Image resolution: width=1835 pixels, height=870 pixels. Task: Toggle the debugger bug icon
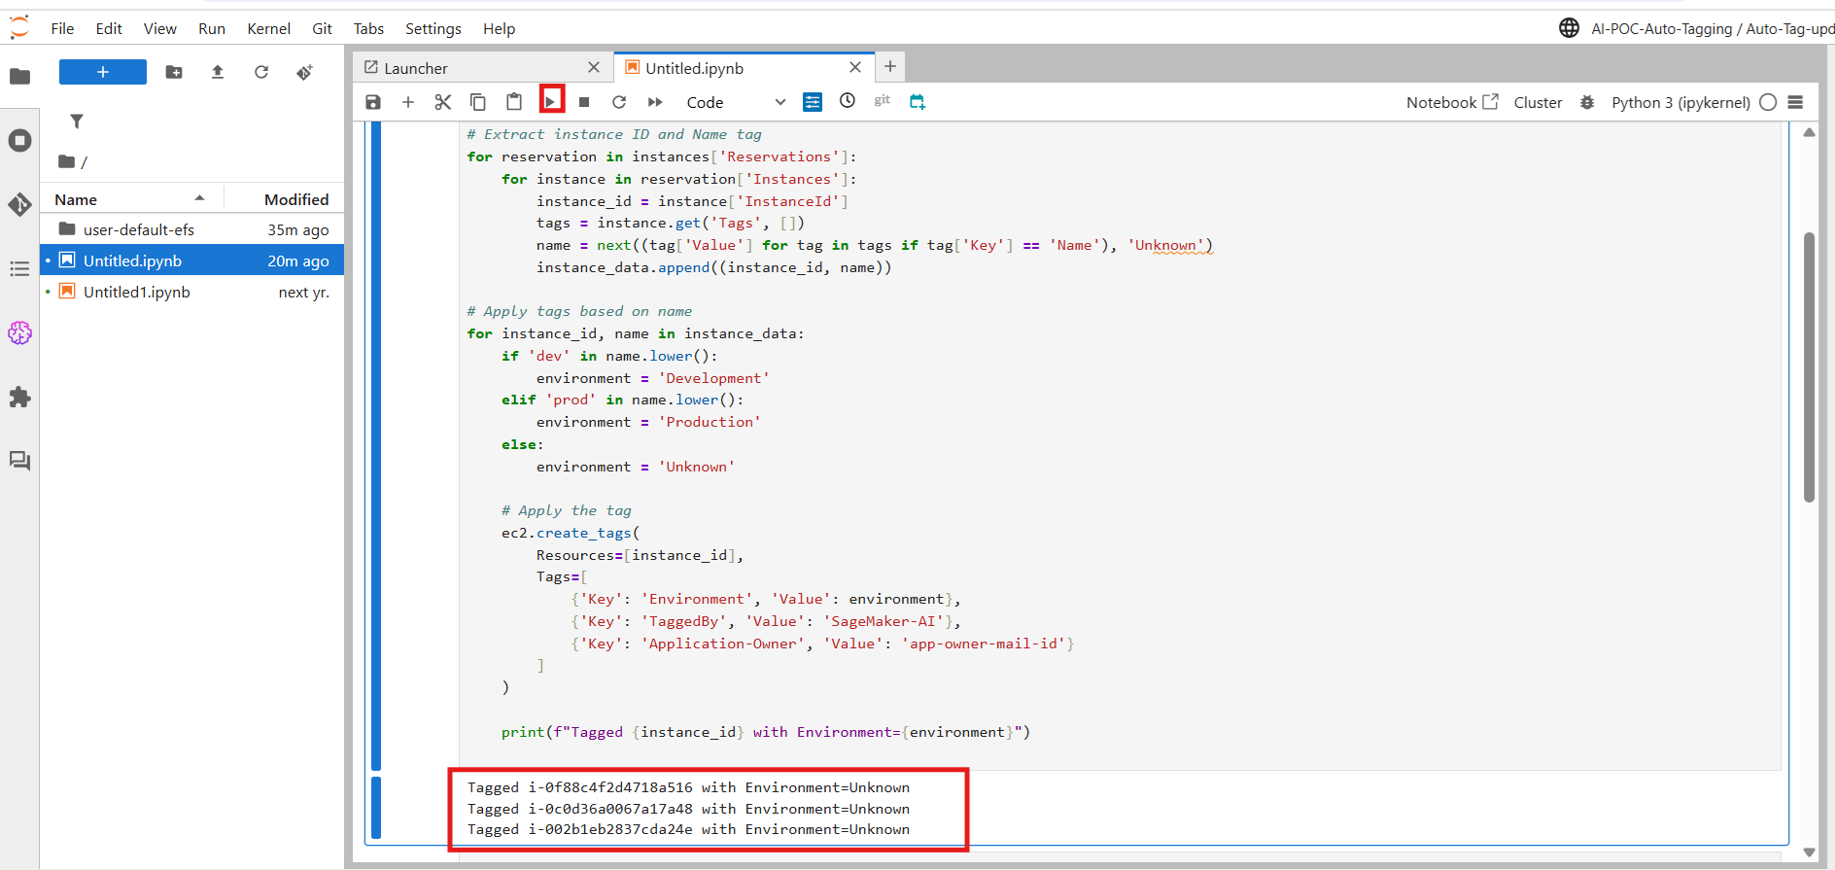coord(1587,102)
